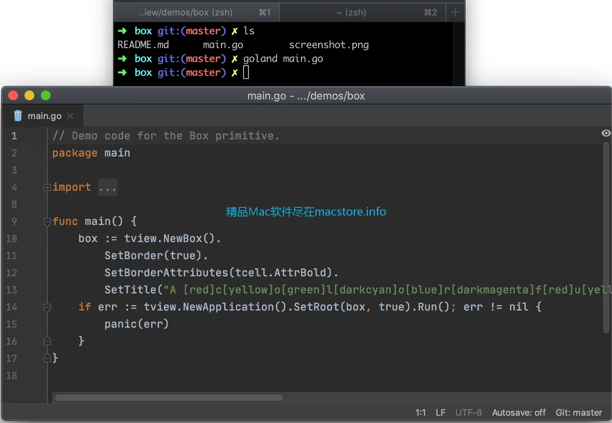
Task: Click "SetTitle" on line 13
Action: pos(131,290)
